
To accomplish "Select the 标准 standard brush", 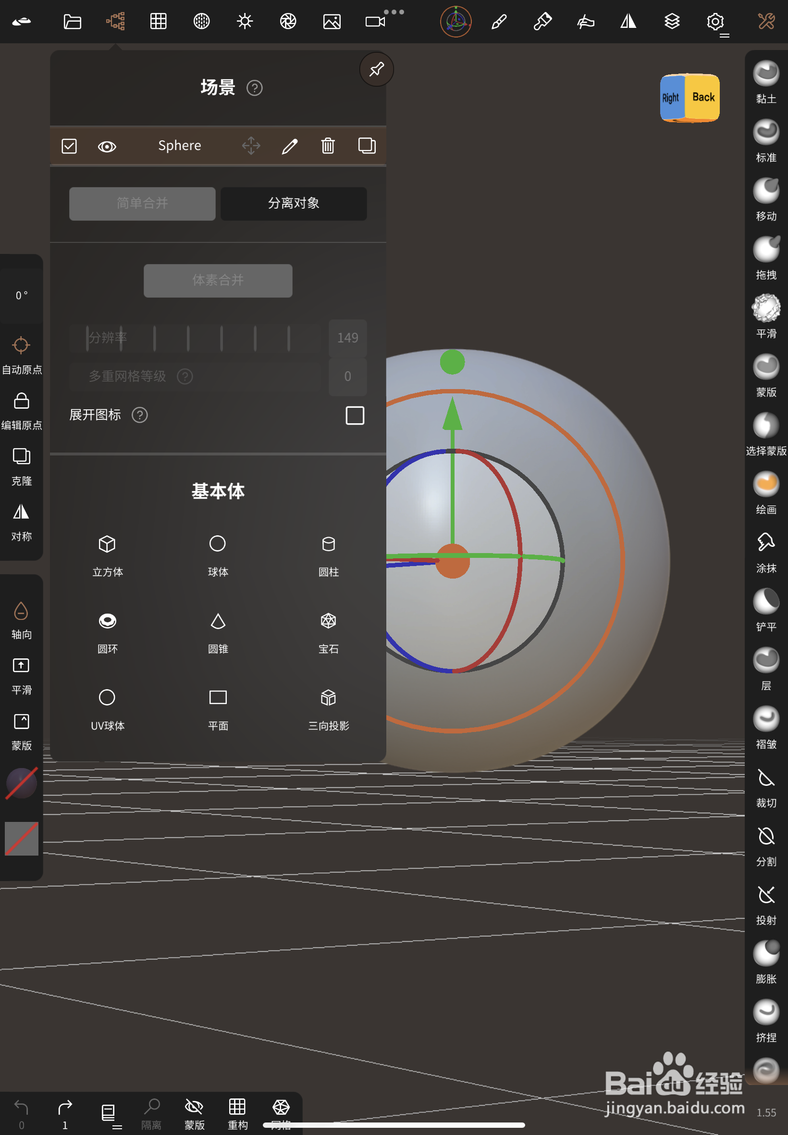I will (766, 141).
